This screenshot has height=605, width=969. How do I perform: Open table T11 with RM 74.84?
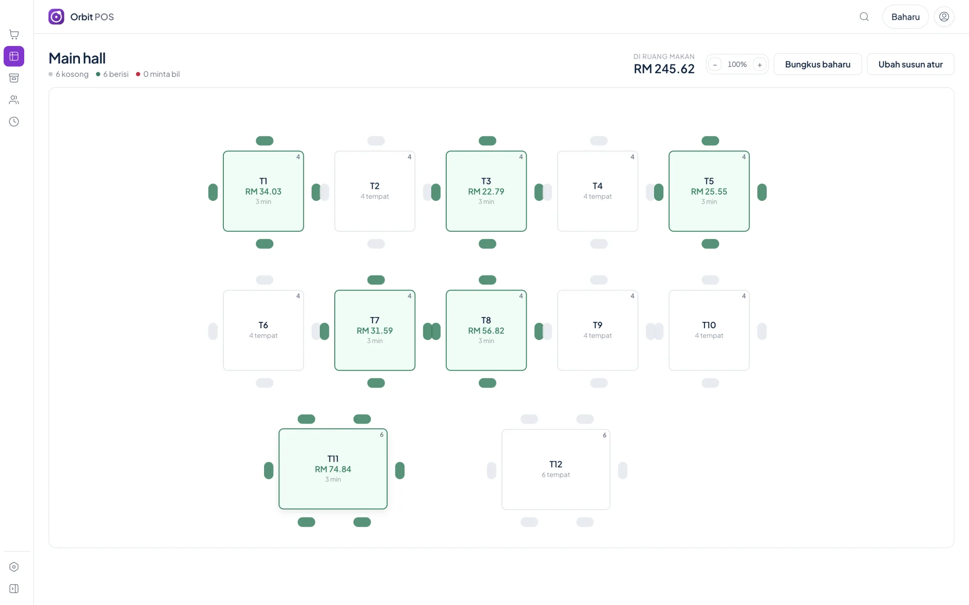333,469
